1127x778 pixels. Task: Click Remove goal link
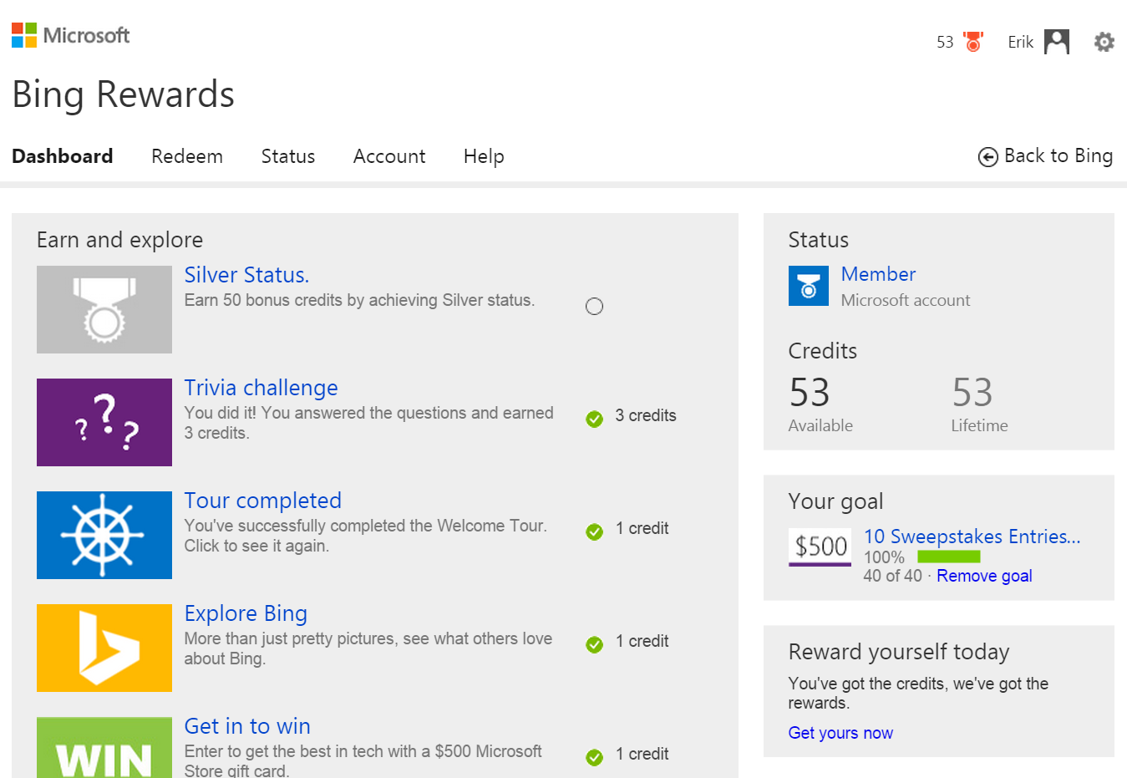984,576
